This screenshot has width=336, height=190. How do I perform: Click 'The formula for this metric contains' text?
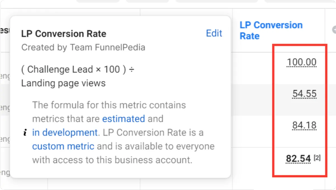click(x=109, y=105)
